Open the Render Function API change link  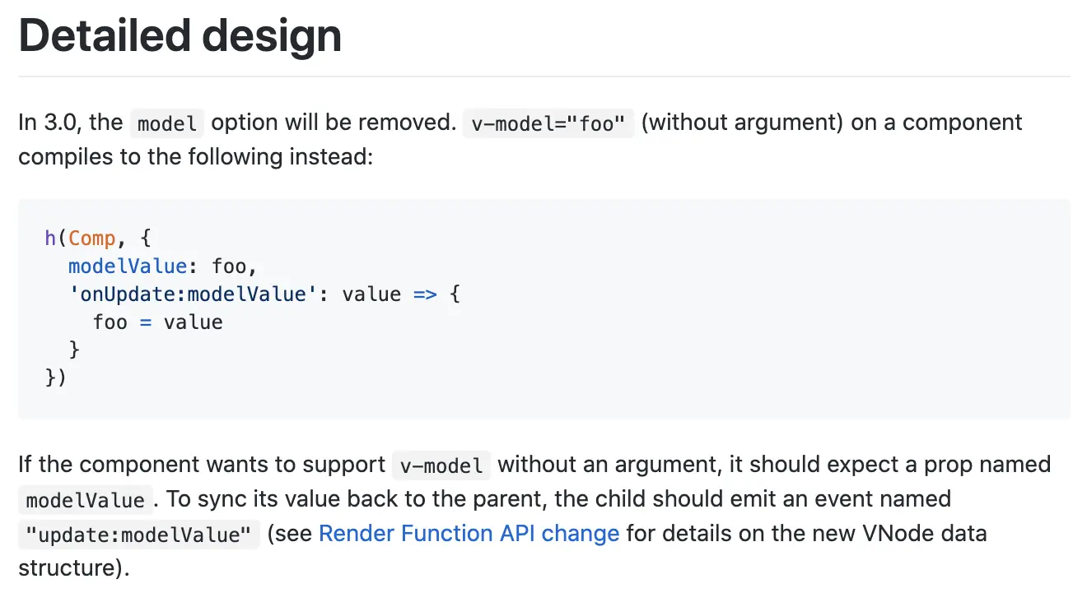click(469, 533)
